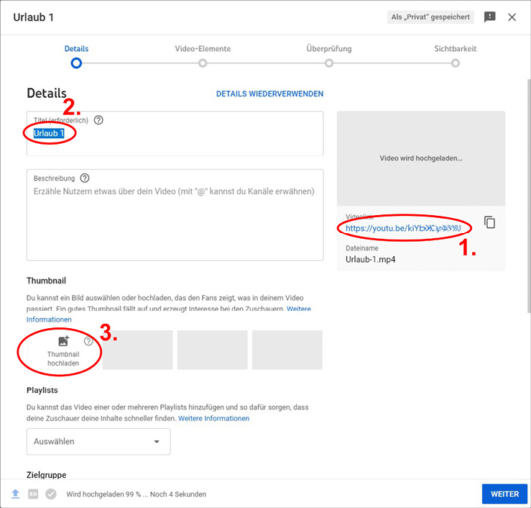Click the help icon beside Beschreibung
Viewport: 531px width, 508px height.
coord(85,178)
